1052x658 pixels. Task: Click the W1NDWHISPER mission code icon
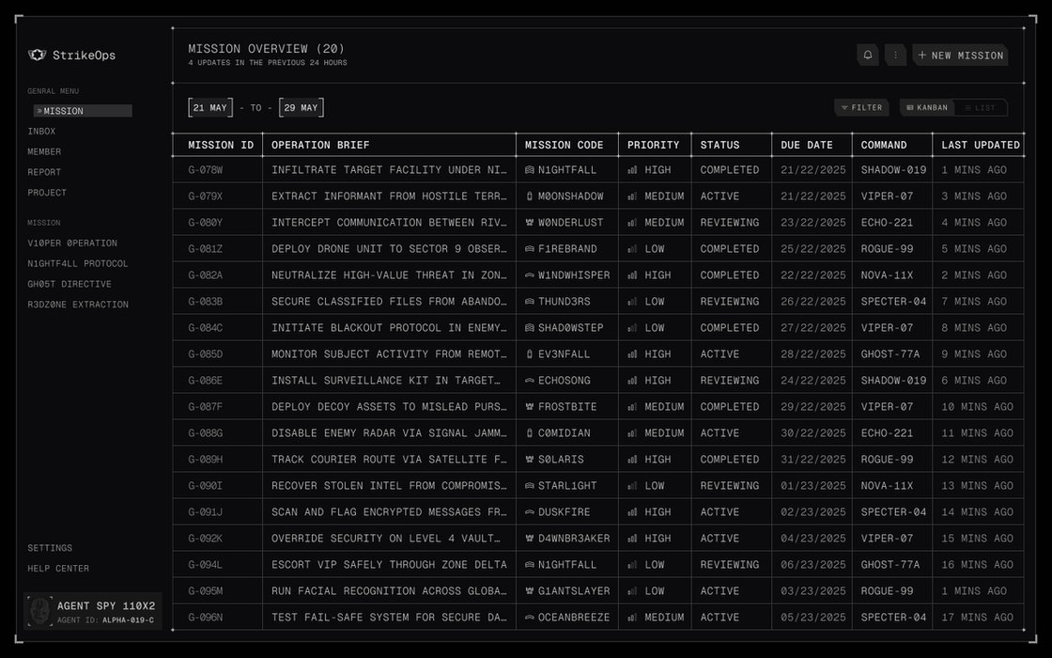(x=530, y=275)
